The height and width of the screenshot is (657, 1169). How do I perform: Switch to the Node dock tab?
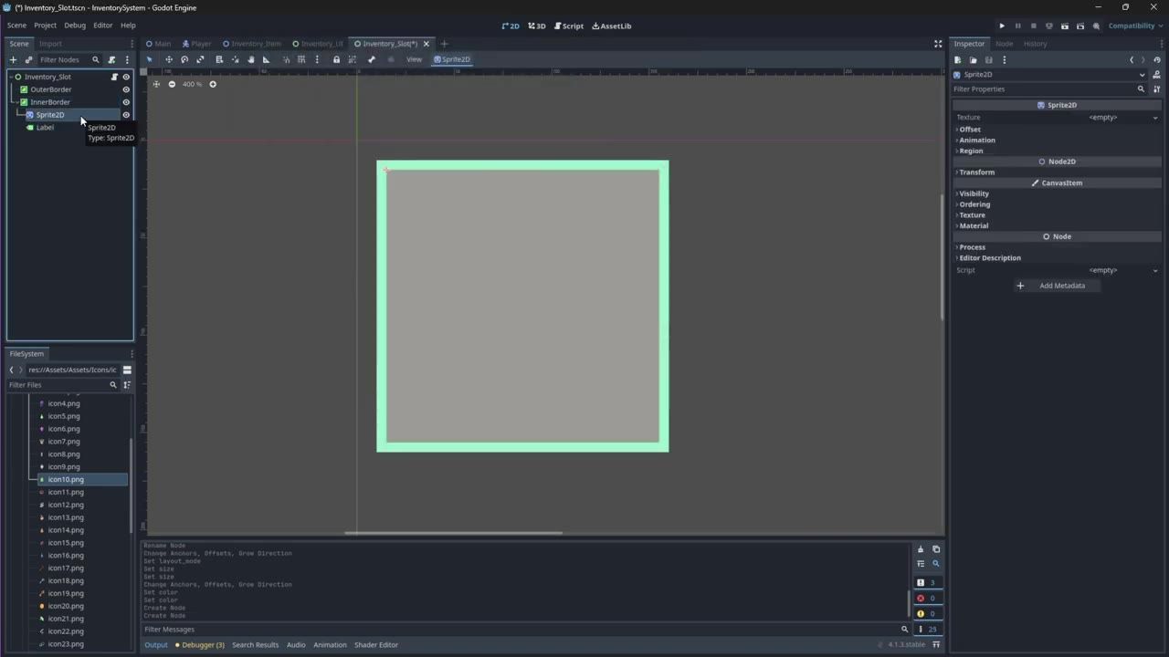click(1004, 44)
